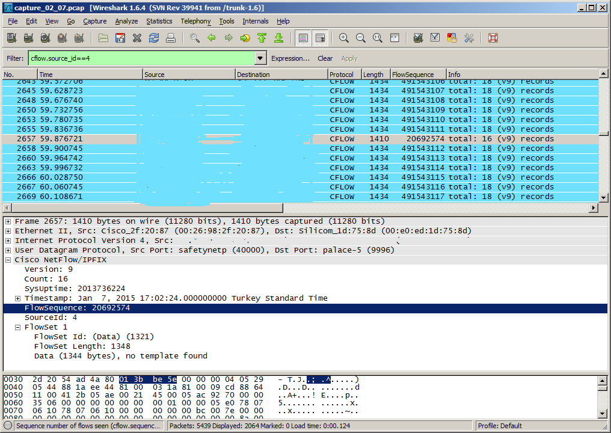Open the View menu
The width and height of the screenshot is (611, 433).
point(52,21)
